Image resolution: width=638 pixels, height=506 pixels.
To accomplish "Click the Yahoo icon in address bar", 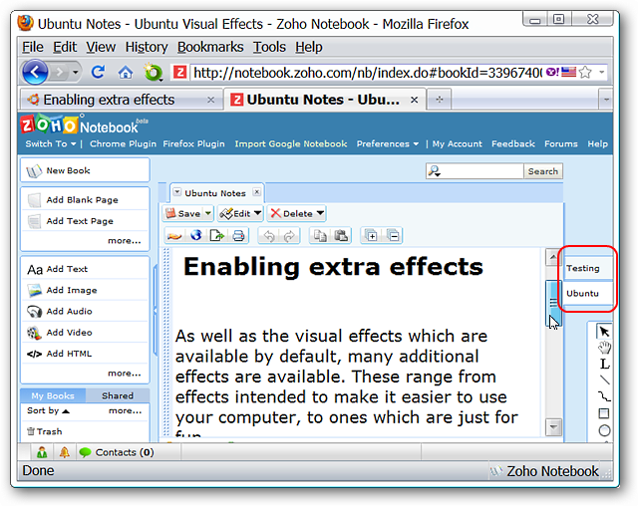I will click(x=552, y=73).
